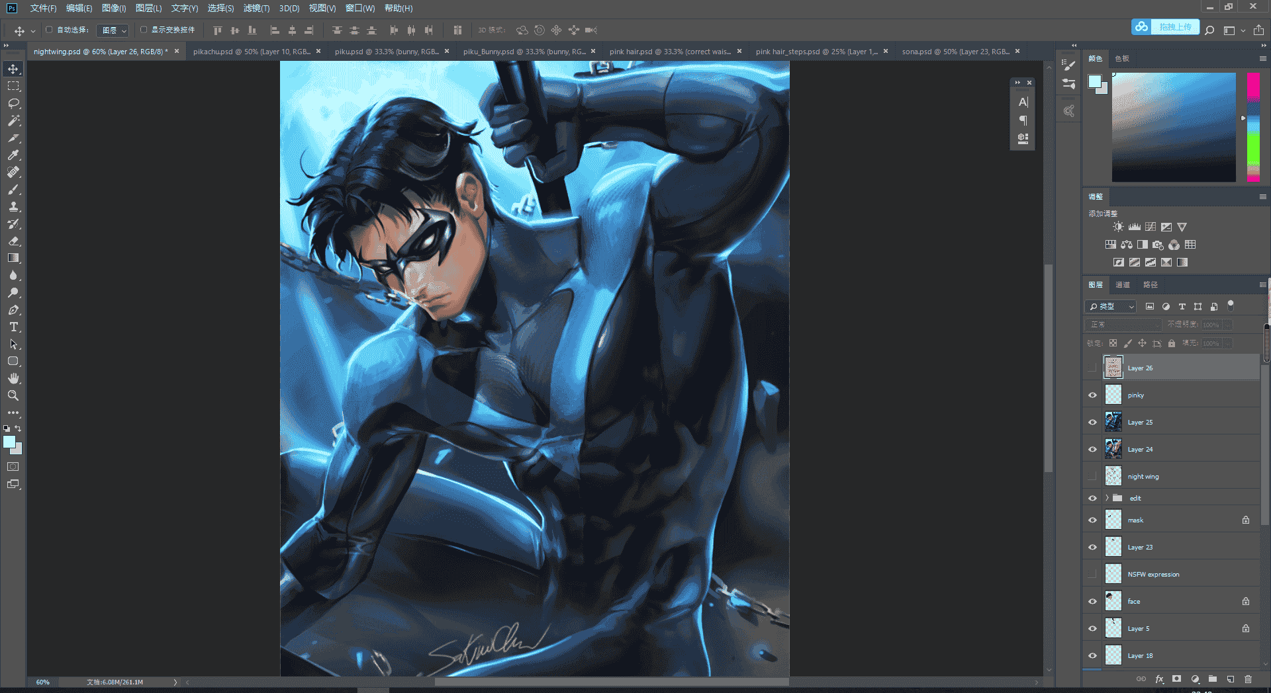Screen dimensions: 1271x693
Task: Open the blending mode dropdown
Action: [1124, 325]
